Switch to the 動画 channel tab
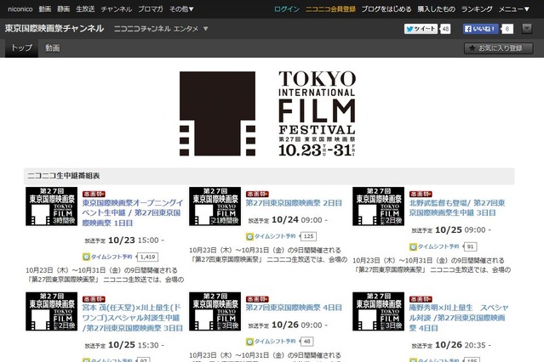 [x=53, y=48]
